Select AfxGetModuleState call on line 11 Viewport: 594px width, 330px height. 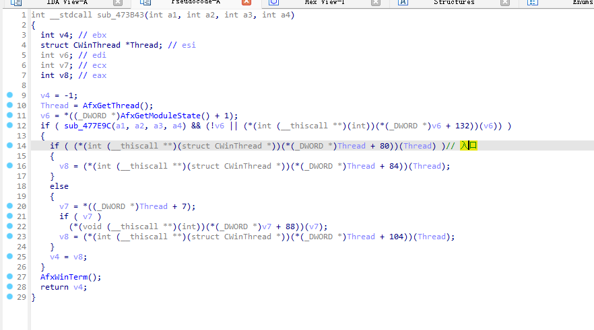pos(160,116)
